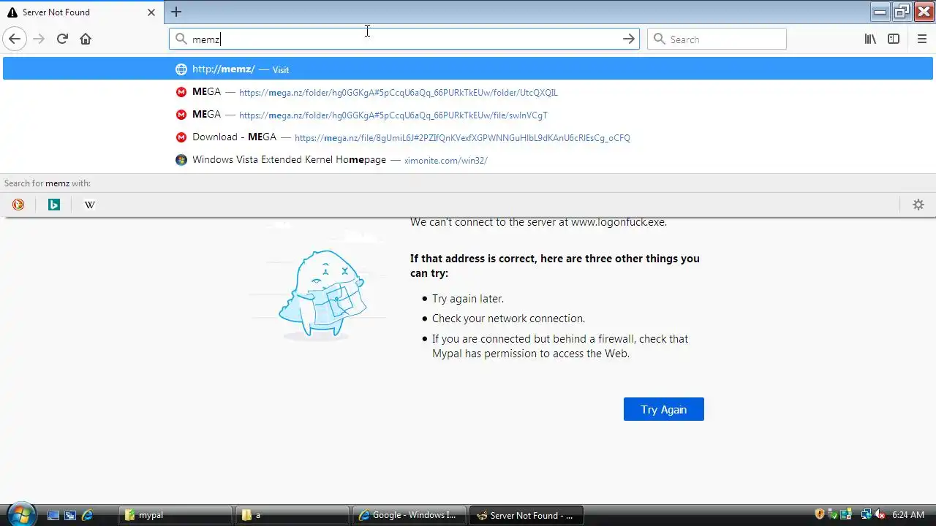Click the 6:24 AM clock
Viewport: 936px width, 526px height.
click(x=908, y=515)
